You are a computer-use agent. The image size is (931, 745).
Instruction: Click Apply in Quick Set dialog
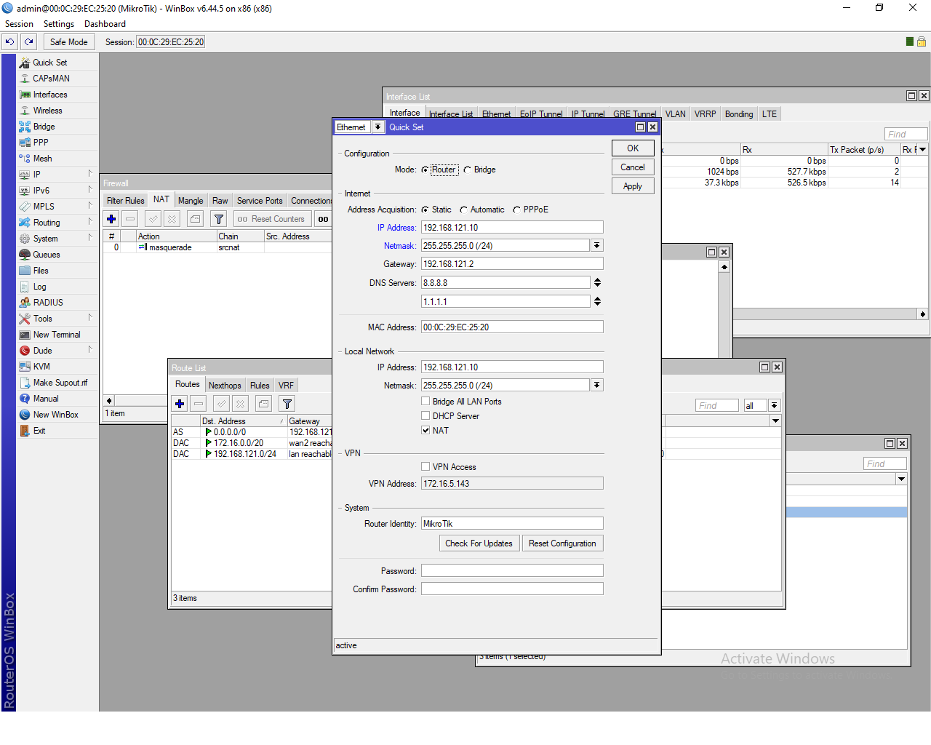633,186
